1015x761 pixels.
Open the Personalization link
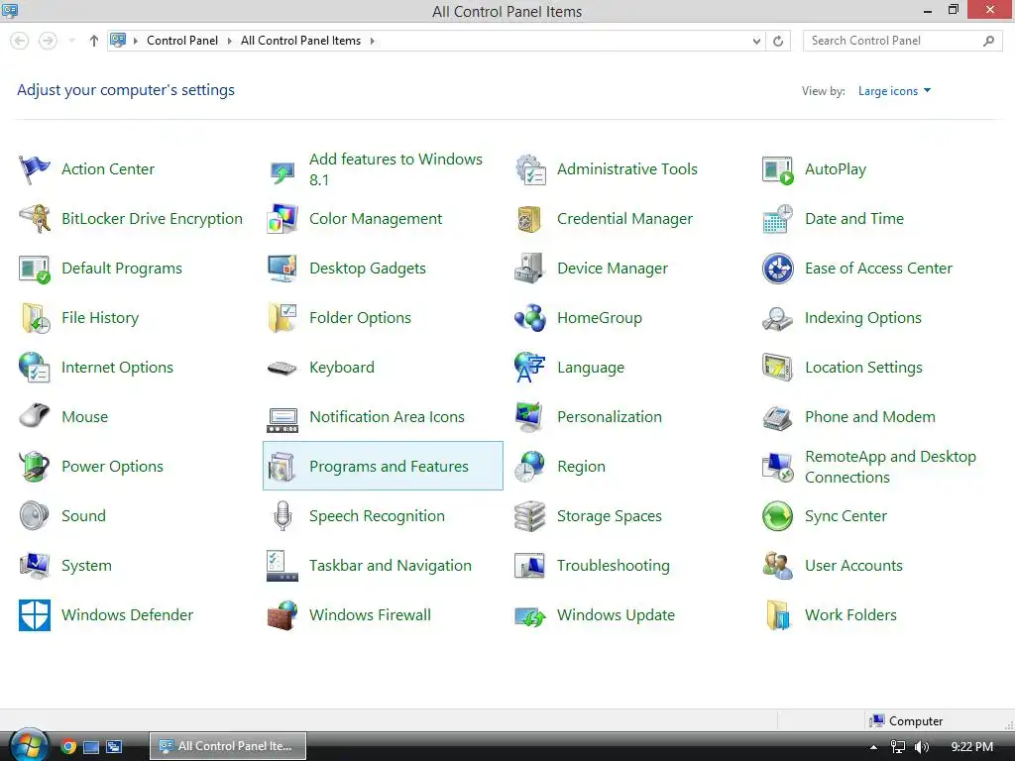pyautogui.click(x=610, y=417)
